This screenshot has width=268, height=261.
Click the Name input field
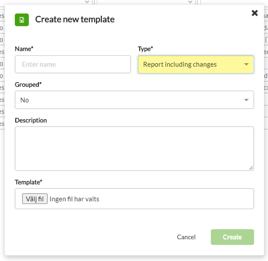coord(73,64)
